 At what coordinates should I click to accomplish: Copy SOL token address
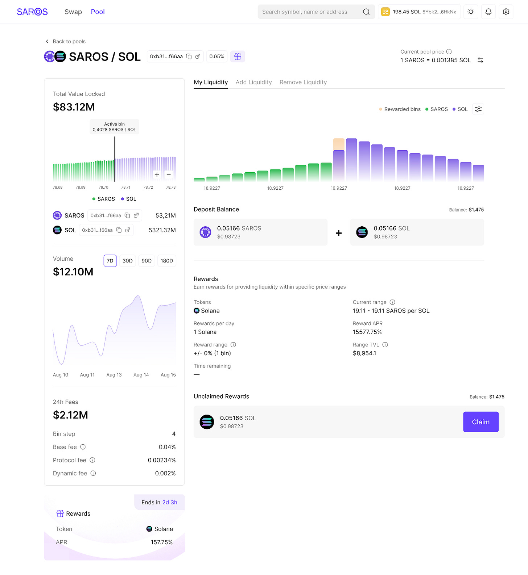pos(119,230)
